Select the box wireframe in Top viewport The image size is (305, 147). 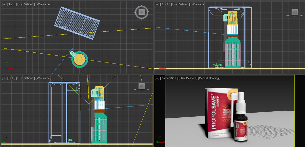coord(77,23)
